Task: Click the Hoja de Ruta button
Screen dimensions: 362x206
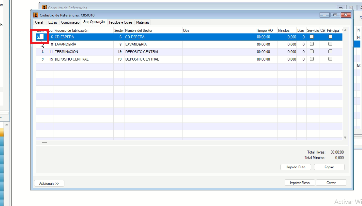Action: [x=295, y=167]
